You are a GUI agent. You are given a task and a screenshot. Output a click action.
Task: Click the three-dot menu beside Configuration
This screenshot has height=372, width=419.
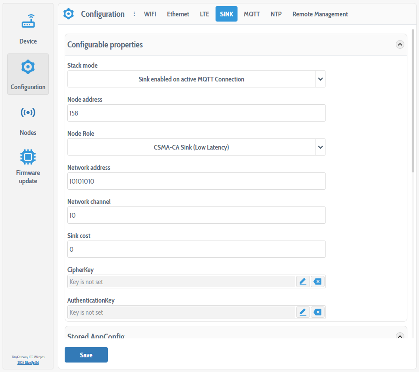click(x=134, y=14)
